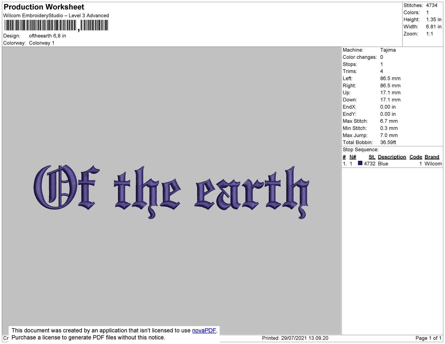Viewport: 445px width, 344px height.
Task: Select the design name 'oftheearth 6,8 in'
Action: 47,36
